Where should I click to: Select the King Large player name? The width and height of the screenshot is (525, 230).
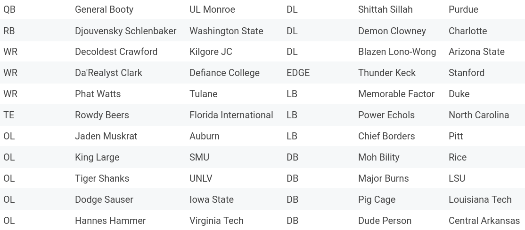click(x=97, y=157)
